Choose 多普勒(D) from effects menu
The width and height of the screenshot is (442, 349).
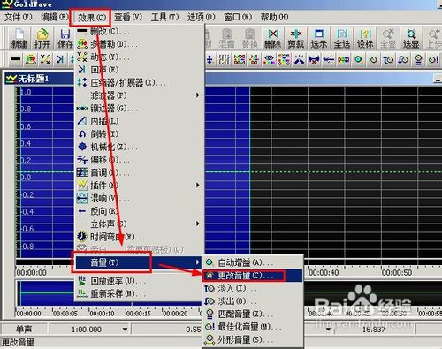139,44
